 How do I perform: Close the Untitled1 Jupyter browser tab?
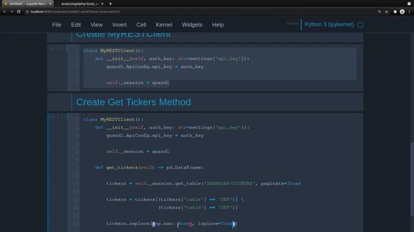point(50,4)
